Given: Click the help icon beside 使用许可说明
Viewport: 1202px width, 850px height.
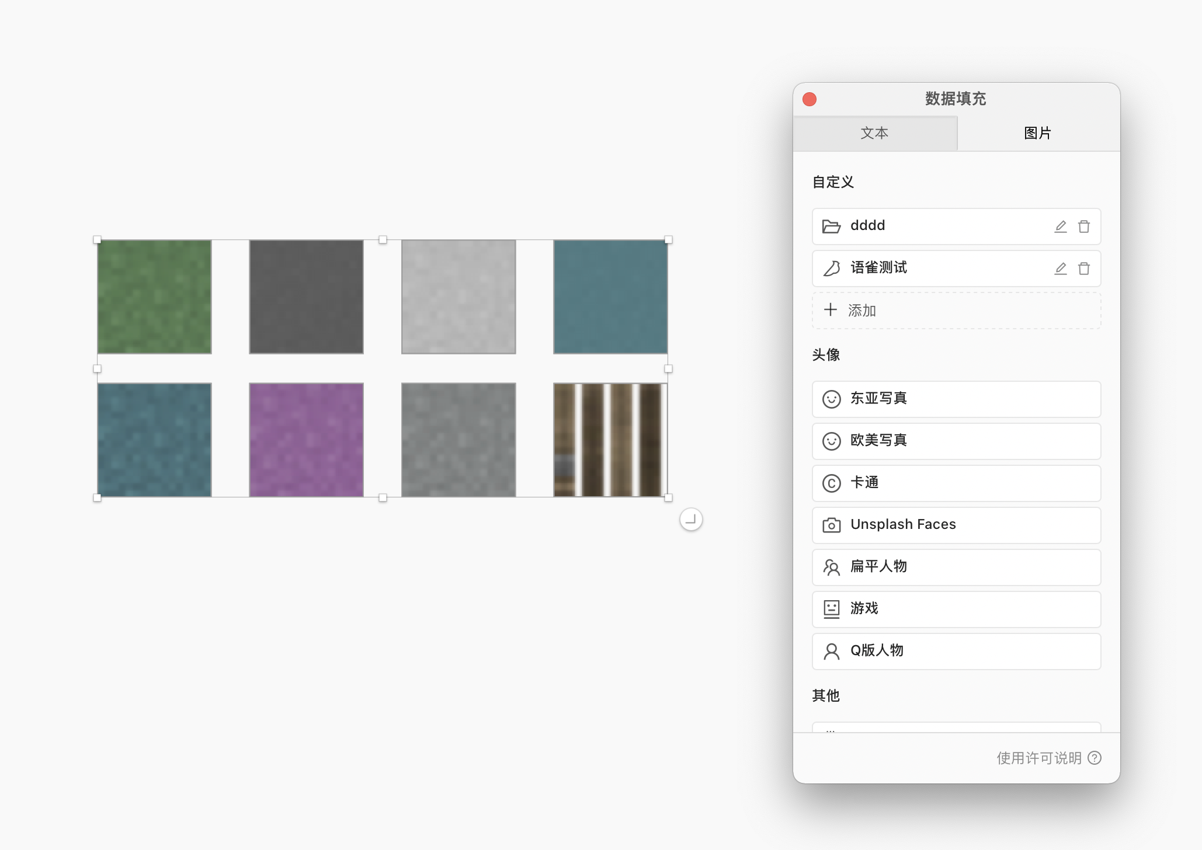Looking at the screenshot, I should [1095, 758].
